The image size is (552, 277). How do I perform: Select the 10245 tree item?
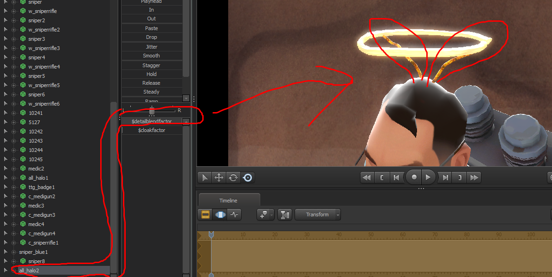[x=36, y=159]
